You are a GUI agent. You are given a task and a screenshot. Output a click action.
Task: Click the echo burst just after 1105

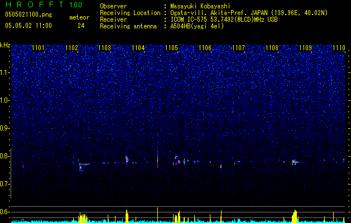(x=178, y=160)
